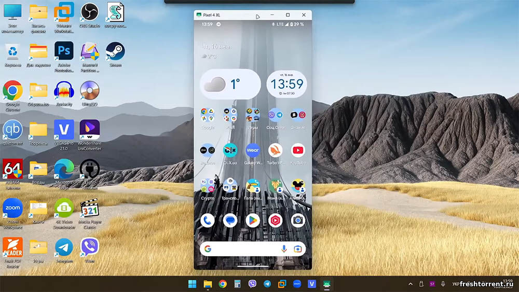The height and width of the screenshot is (292, 519).
Task: Tap the weather widget showing 1°
Action: [230, 84]
